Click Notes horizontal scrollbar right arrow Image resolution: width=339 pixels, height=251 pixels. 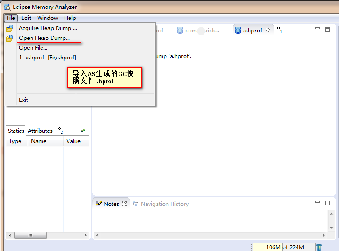click(324, 235)
